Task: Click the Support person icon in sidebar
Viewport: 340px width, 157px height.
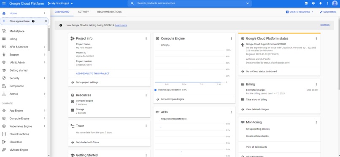Action: coord(4,55)
